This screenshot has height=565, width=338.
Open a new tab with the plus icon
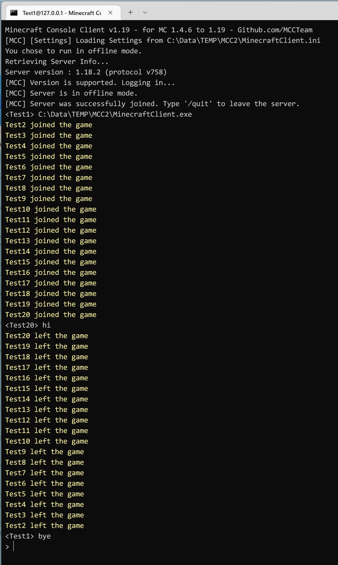tap(130, 12)
